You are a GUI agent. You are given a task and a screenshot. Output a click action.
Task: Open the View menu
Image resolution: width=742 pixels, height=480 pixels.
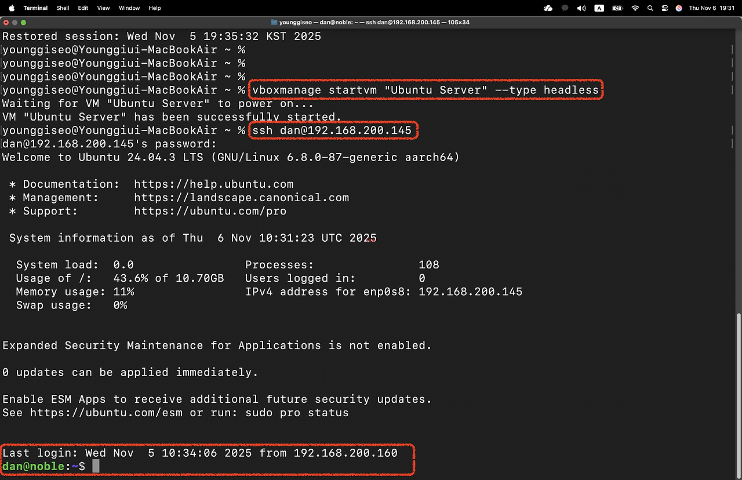(x=103, y=8)
